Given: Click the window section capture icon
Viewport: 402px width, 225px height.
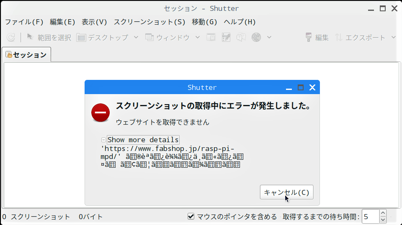Looking at the screenshot, I should (211, 37).
